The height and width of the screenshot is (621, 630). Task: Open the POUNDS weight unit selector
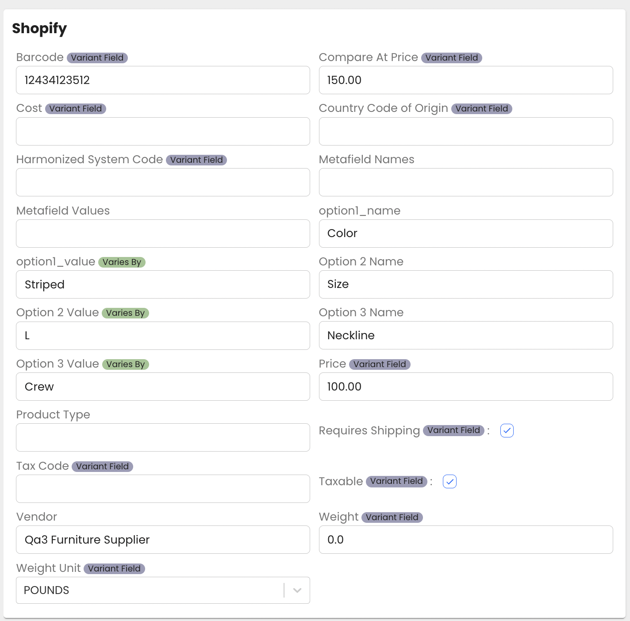pos(150,590)
